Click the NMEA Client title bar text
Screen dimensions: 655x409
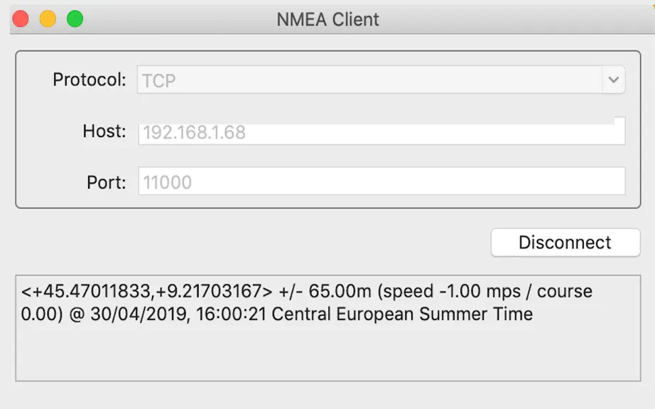pos(327,20)
